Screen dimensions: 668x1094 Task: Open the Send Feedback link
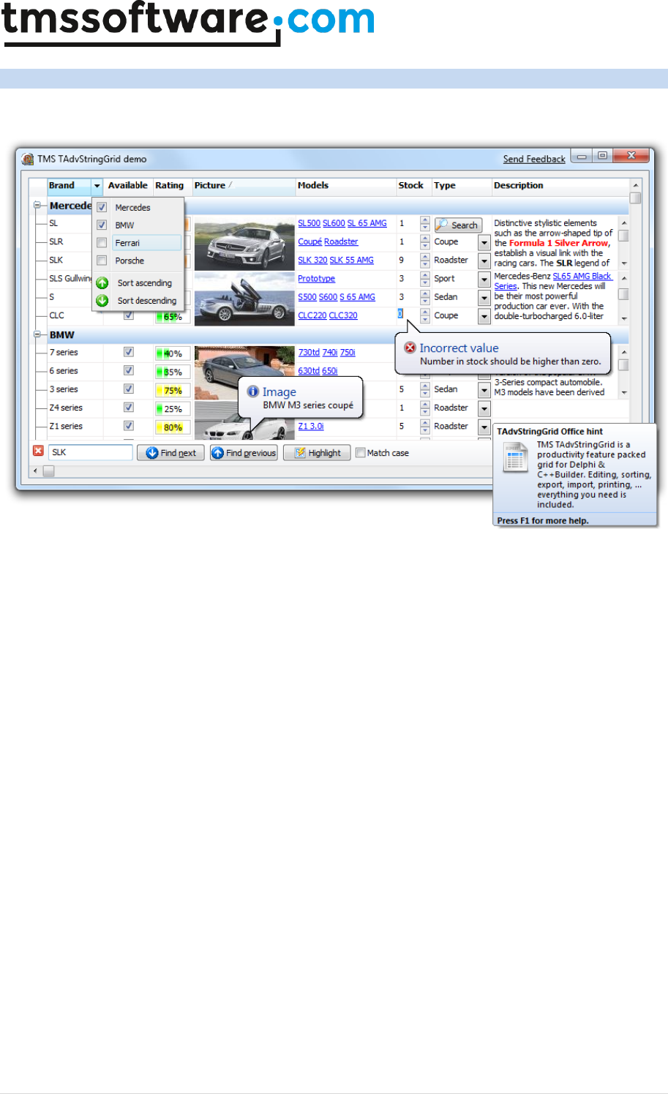coord(534,159)
